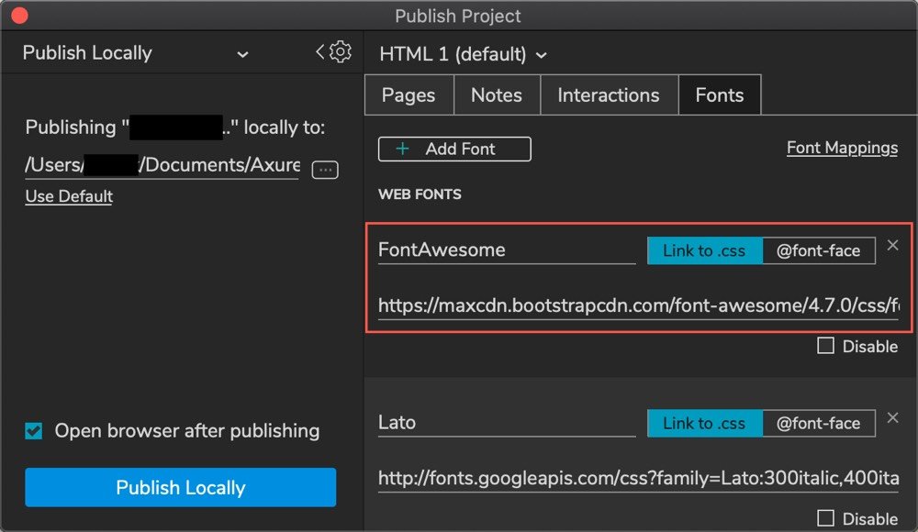The width and height of the screenshot is (918, 532).
Task: Switch to the Pages tab
Action: (409, 94)
